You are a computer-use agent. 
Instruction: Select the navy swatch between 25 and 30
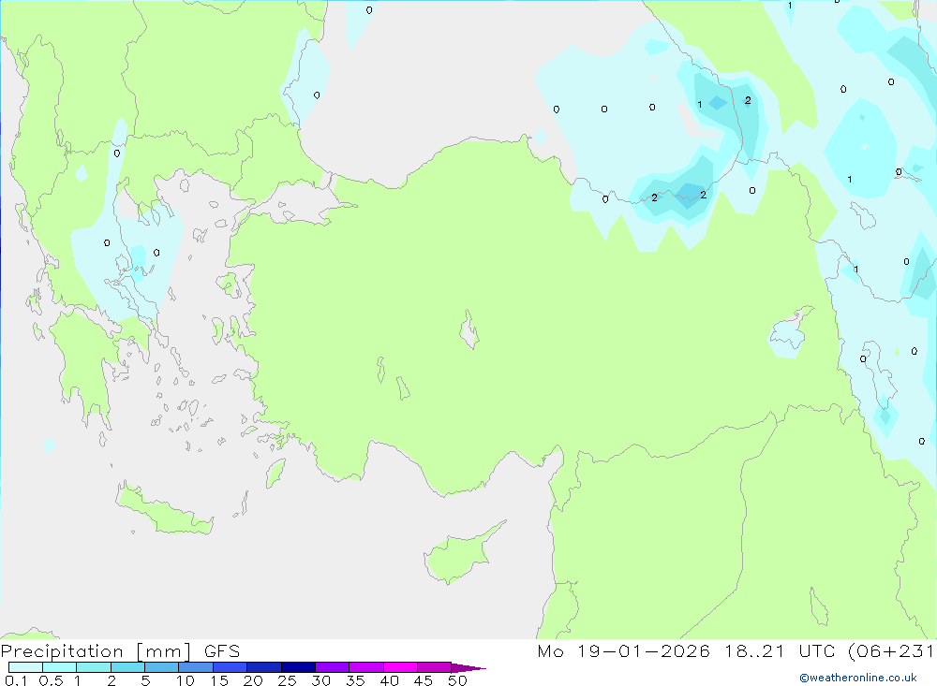(298, 667)
